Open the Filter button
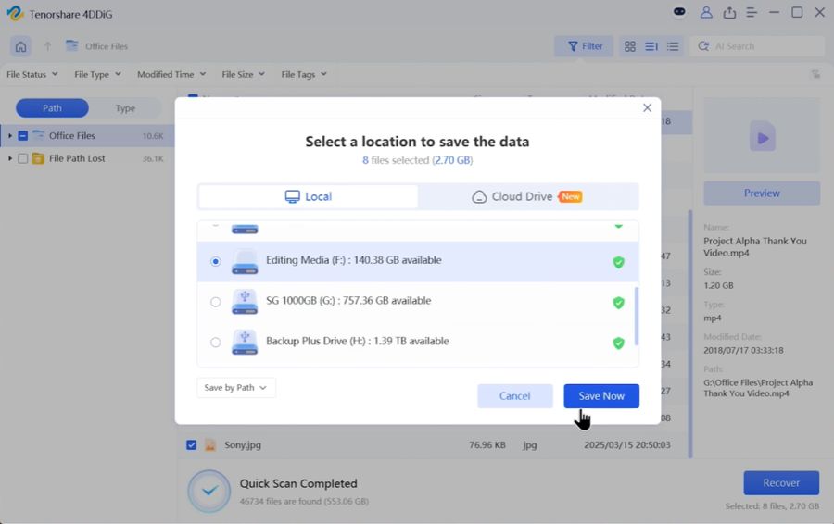Screen dimensions: 834x524 point(584,46)
